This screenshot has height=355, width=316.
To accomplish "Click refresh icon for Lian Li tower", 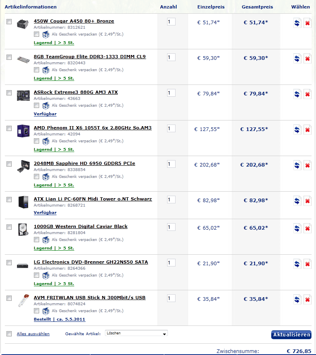I will tap(297, 201).
